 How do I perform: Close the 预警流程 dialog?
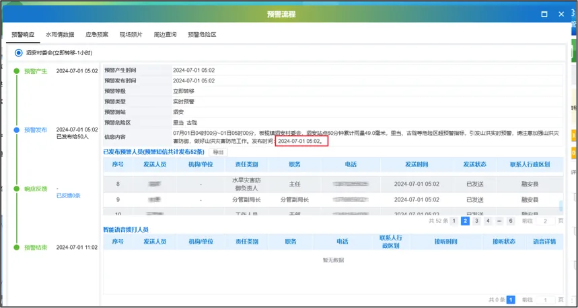pos(562,14)
